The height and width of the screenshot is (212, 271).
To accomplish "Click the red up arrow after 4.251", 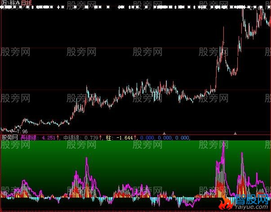I will tap(58, 137).
